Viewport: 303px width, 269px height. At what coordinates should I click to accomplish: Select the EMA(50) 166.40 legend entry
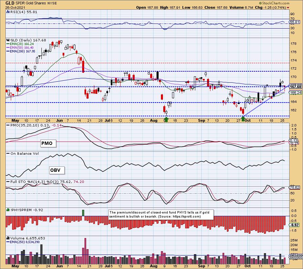(x=20, y=48)
